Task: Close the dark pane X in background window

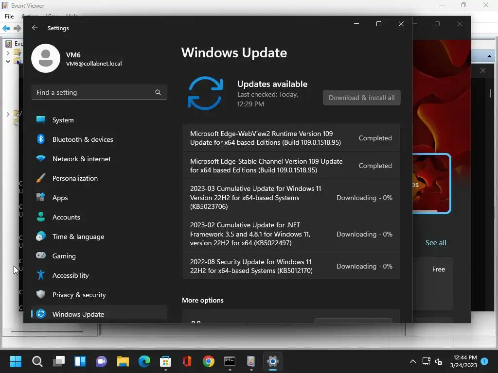Action: 483,70
